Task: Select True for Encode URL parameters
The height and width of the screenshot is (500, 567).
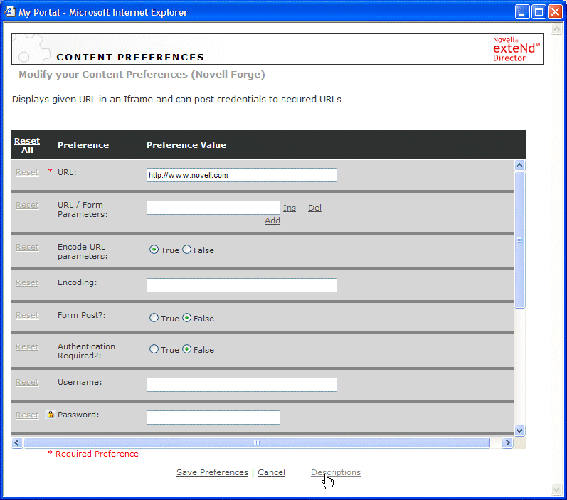Action: tap(154, 250)
